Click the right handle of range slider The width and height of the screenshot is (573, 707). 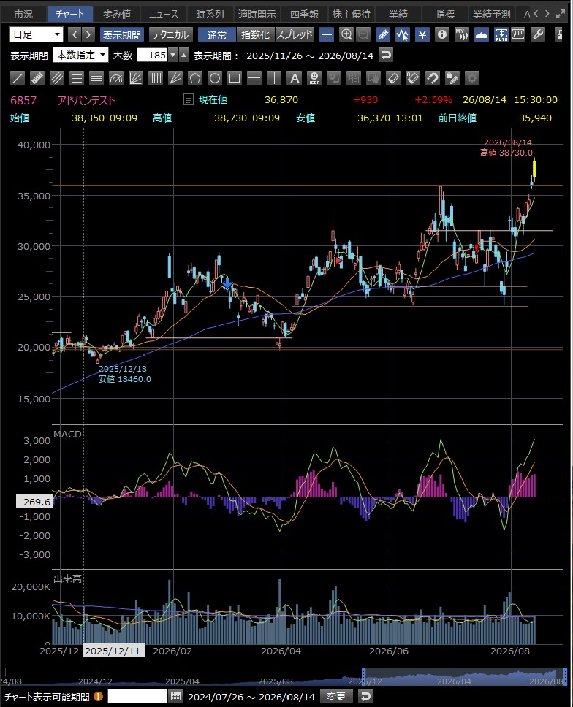tap(565, 676)
